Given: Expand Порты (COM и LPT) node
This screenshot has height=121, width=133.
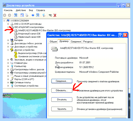Looking at the screenshot, I should tap(8, 79).
